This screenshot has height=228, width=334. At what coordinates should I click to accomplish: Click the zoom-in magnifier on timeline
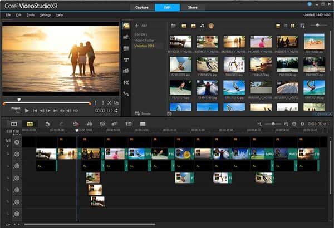pyautogui.click(x=286, y=123)
